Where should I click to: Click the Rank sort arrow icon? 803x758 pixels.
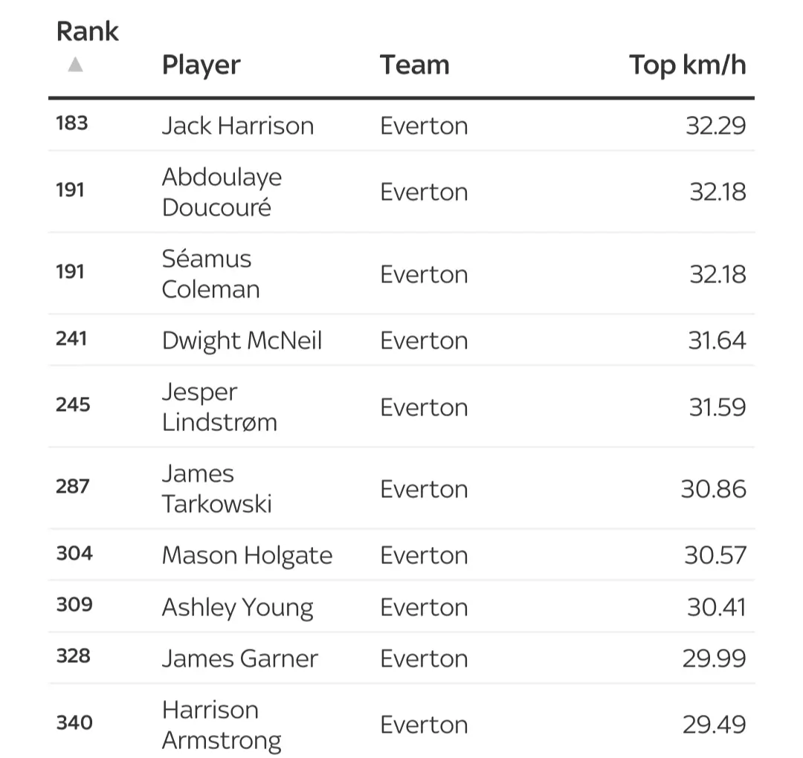[74, 65]
